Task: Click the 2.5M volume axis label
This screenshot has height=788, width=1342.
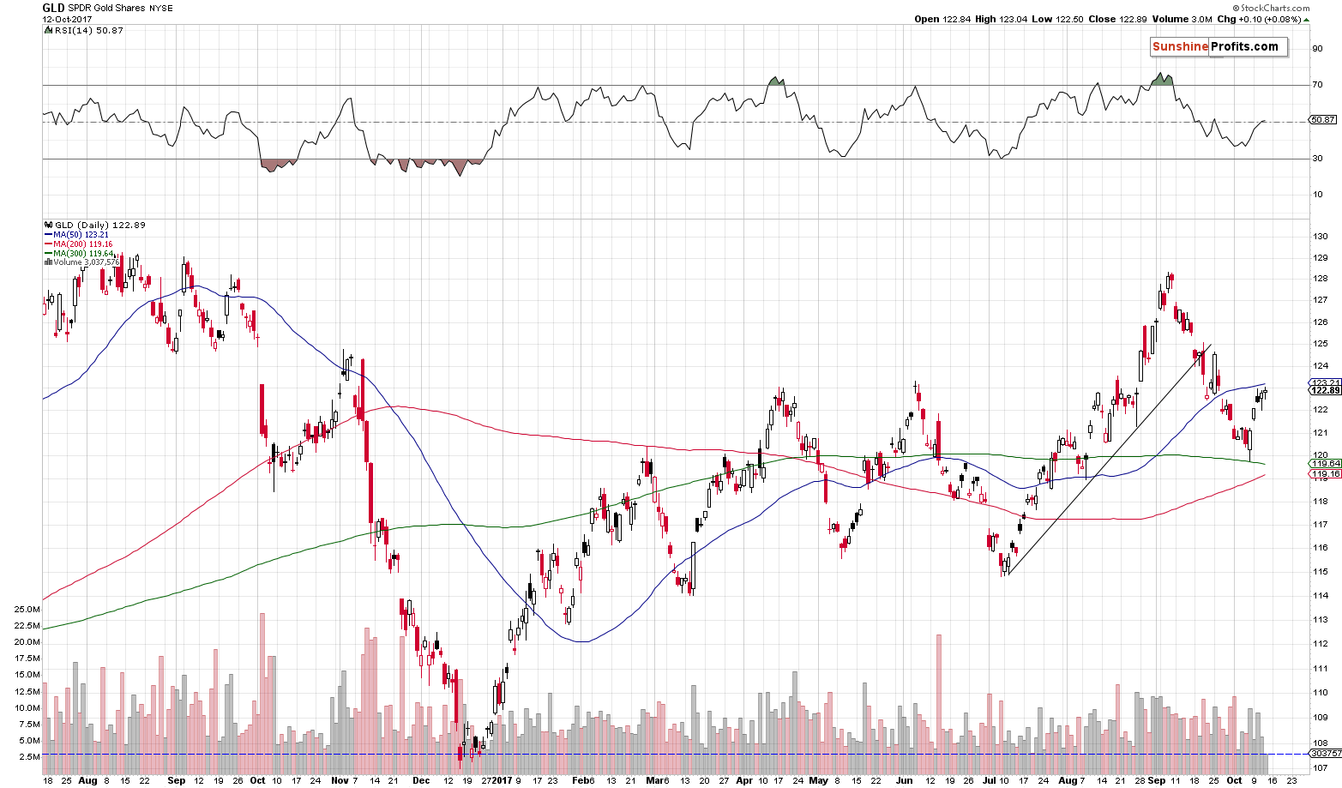Action: point(30,757)
